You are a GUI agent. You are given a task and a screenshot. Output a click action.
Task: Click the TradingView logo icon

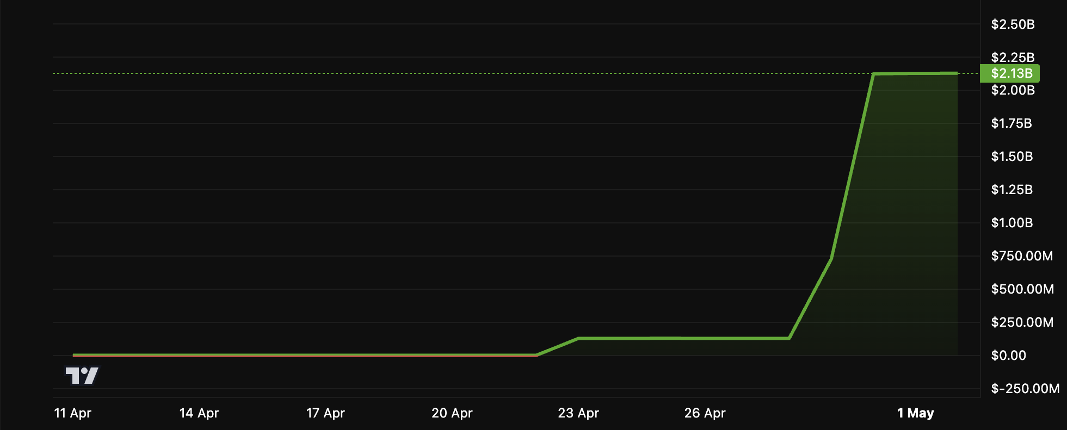(x=82, y=376)
